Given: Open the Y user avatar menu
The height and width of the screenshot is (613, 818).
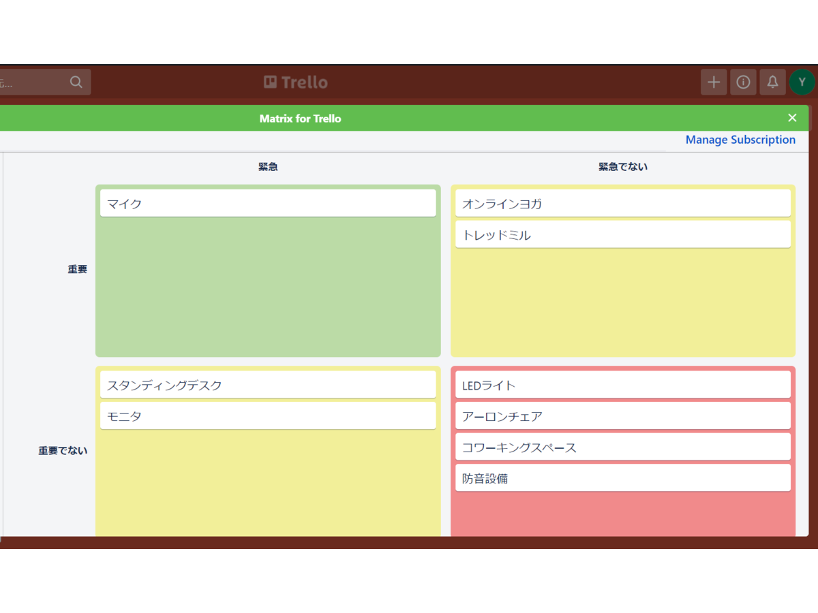Looking at the screenshot, I should pos(802,82).
